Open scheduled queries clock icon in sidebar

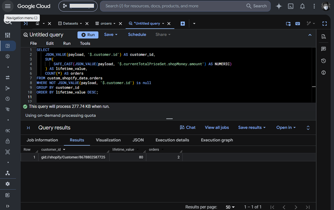point(8,99)
